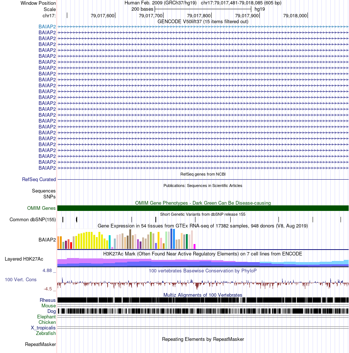Open 'Publications: Sequences in Scientific Articles' title
The image size is (349, 353).
(203, 186)
